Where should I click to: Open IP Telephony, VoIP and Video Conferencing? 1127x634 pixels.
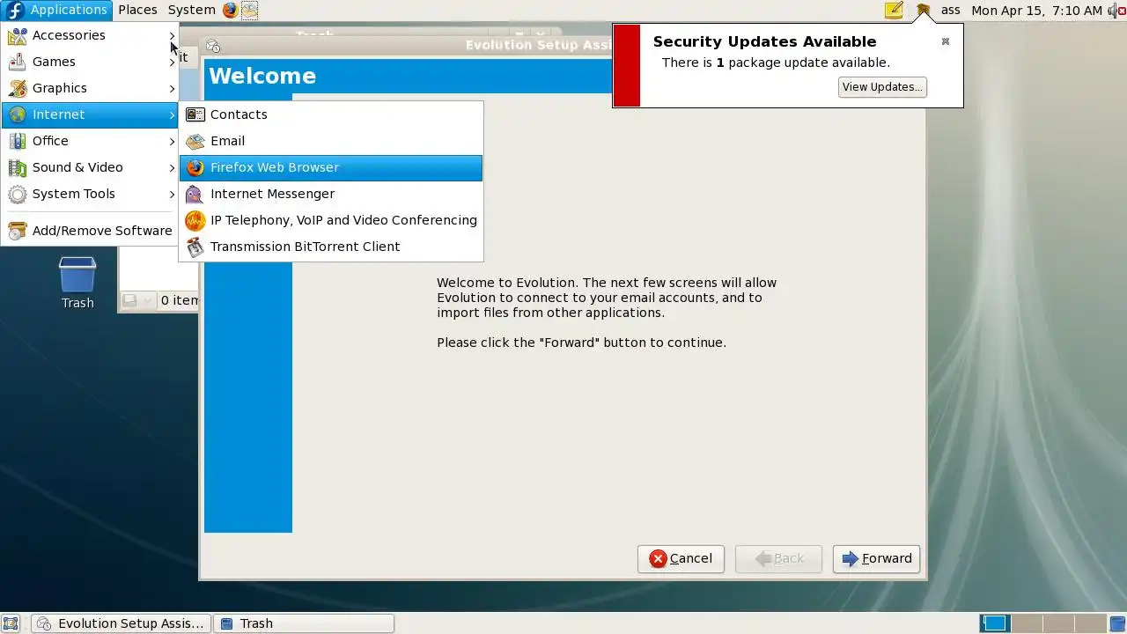click(331, 220)
